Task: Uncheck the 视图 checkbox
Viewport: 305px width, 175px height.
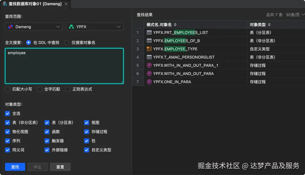Action: pos(87,123)
